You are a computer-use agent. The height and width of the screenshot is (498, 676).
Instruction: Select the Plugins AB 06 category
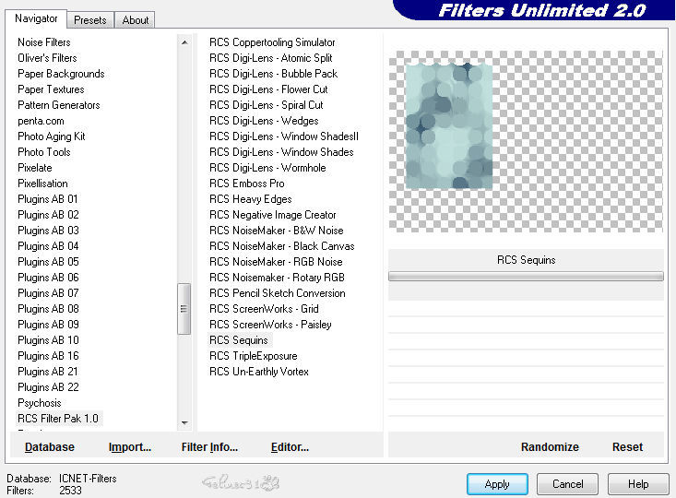pos(48,278)
